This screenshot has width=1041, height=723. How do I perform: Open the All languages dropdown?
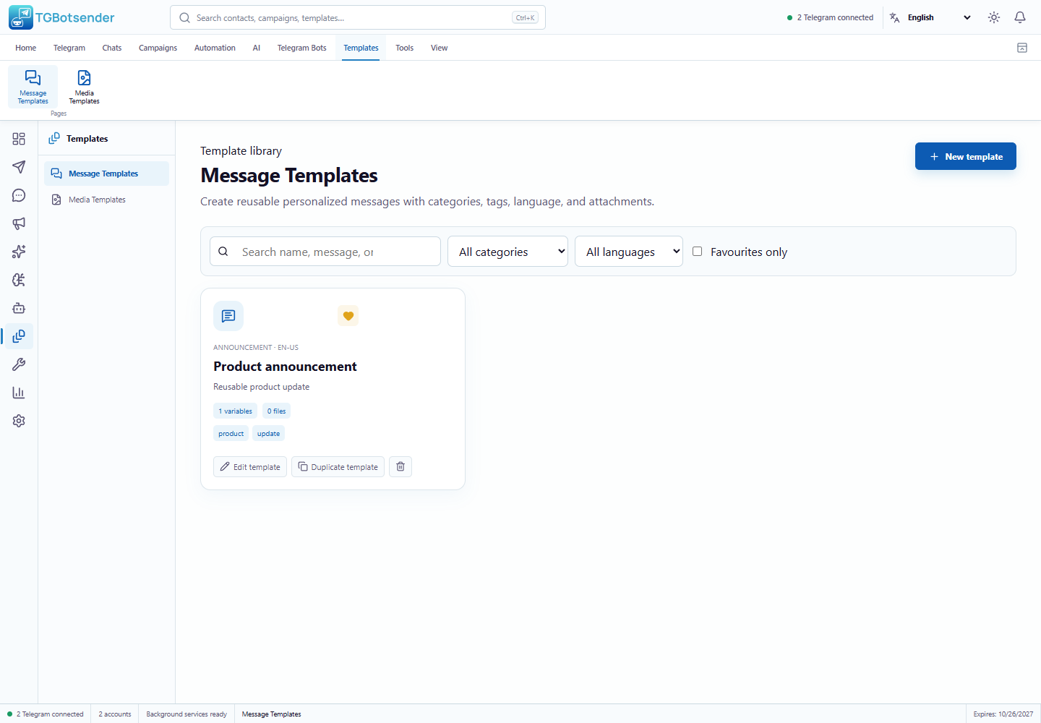tap(629, 252)
